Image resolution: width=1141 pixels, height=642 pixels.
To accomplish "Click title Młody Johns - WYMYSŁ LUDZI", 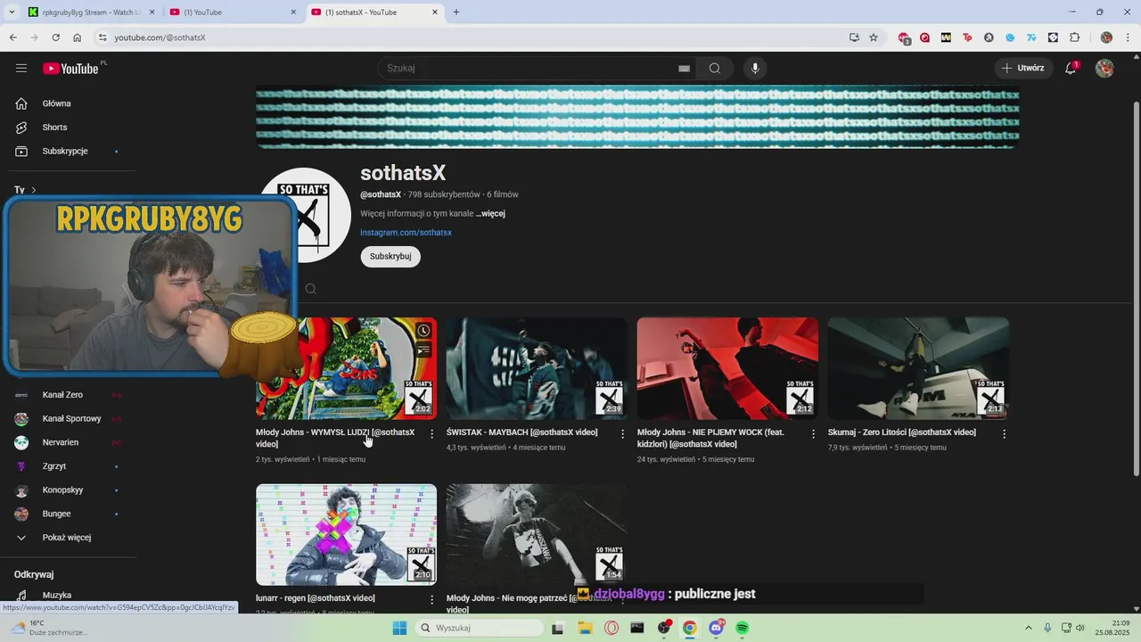I will pos(335,438).
